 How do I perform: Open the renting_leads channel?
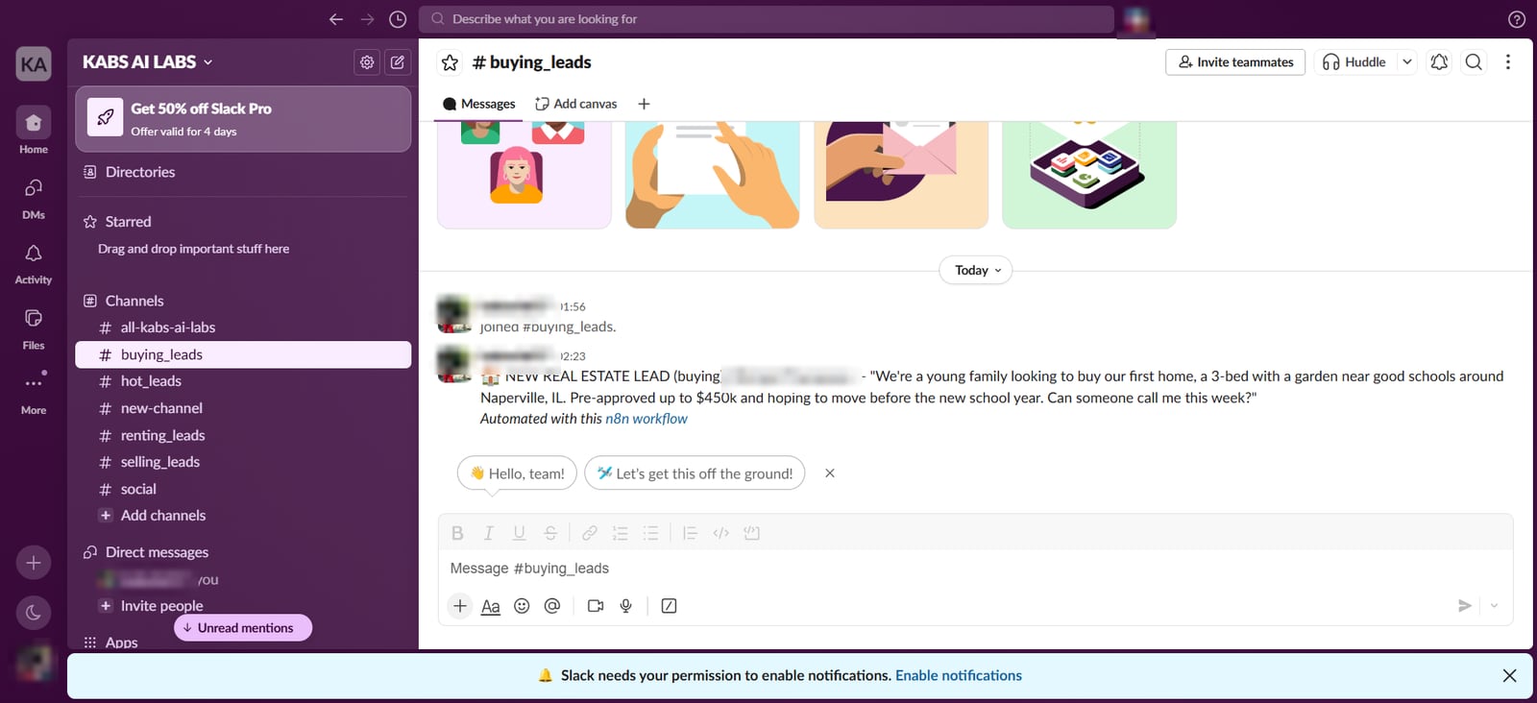pos(243,435)
